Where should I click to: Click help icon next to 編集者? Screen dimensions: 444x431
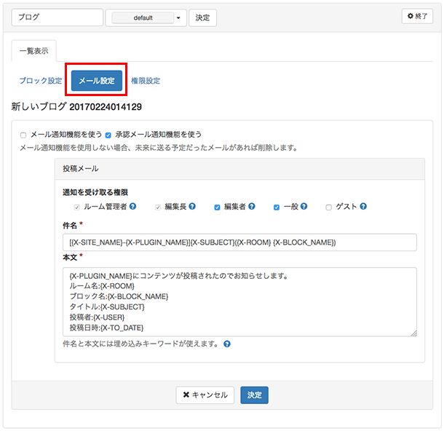pyautogui.click(x=251, y=207)
